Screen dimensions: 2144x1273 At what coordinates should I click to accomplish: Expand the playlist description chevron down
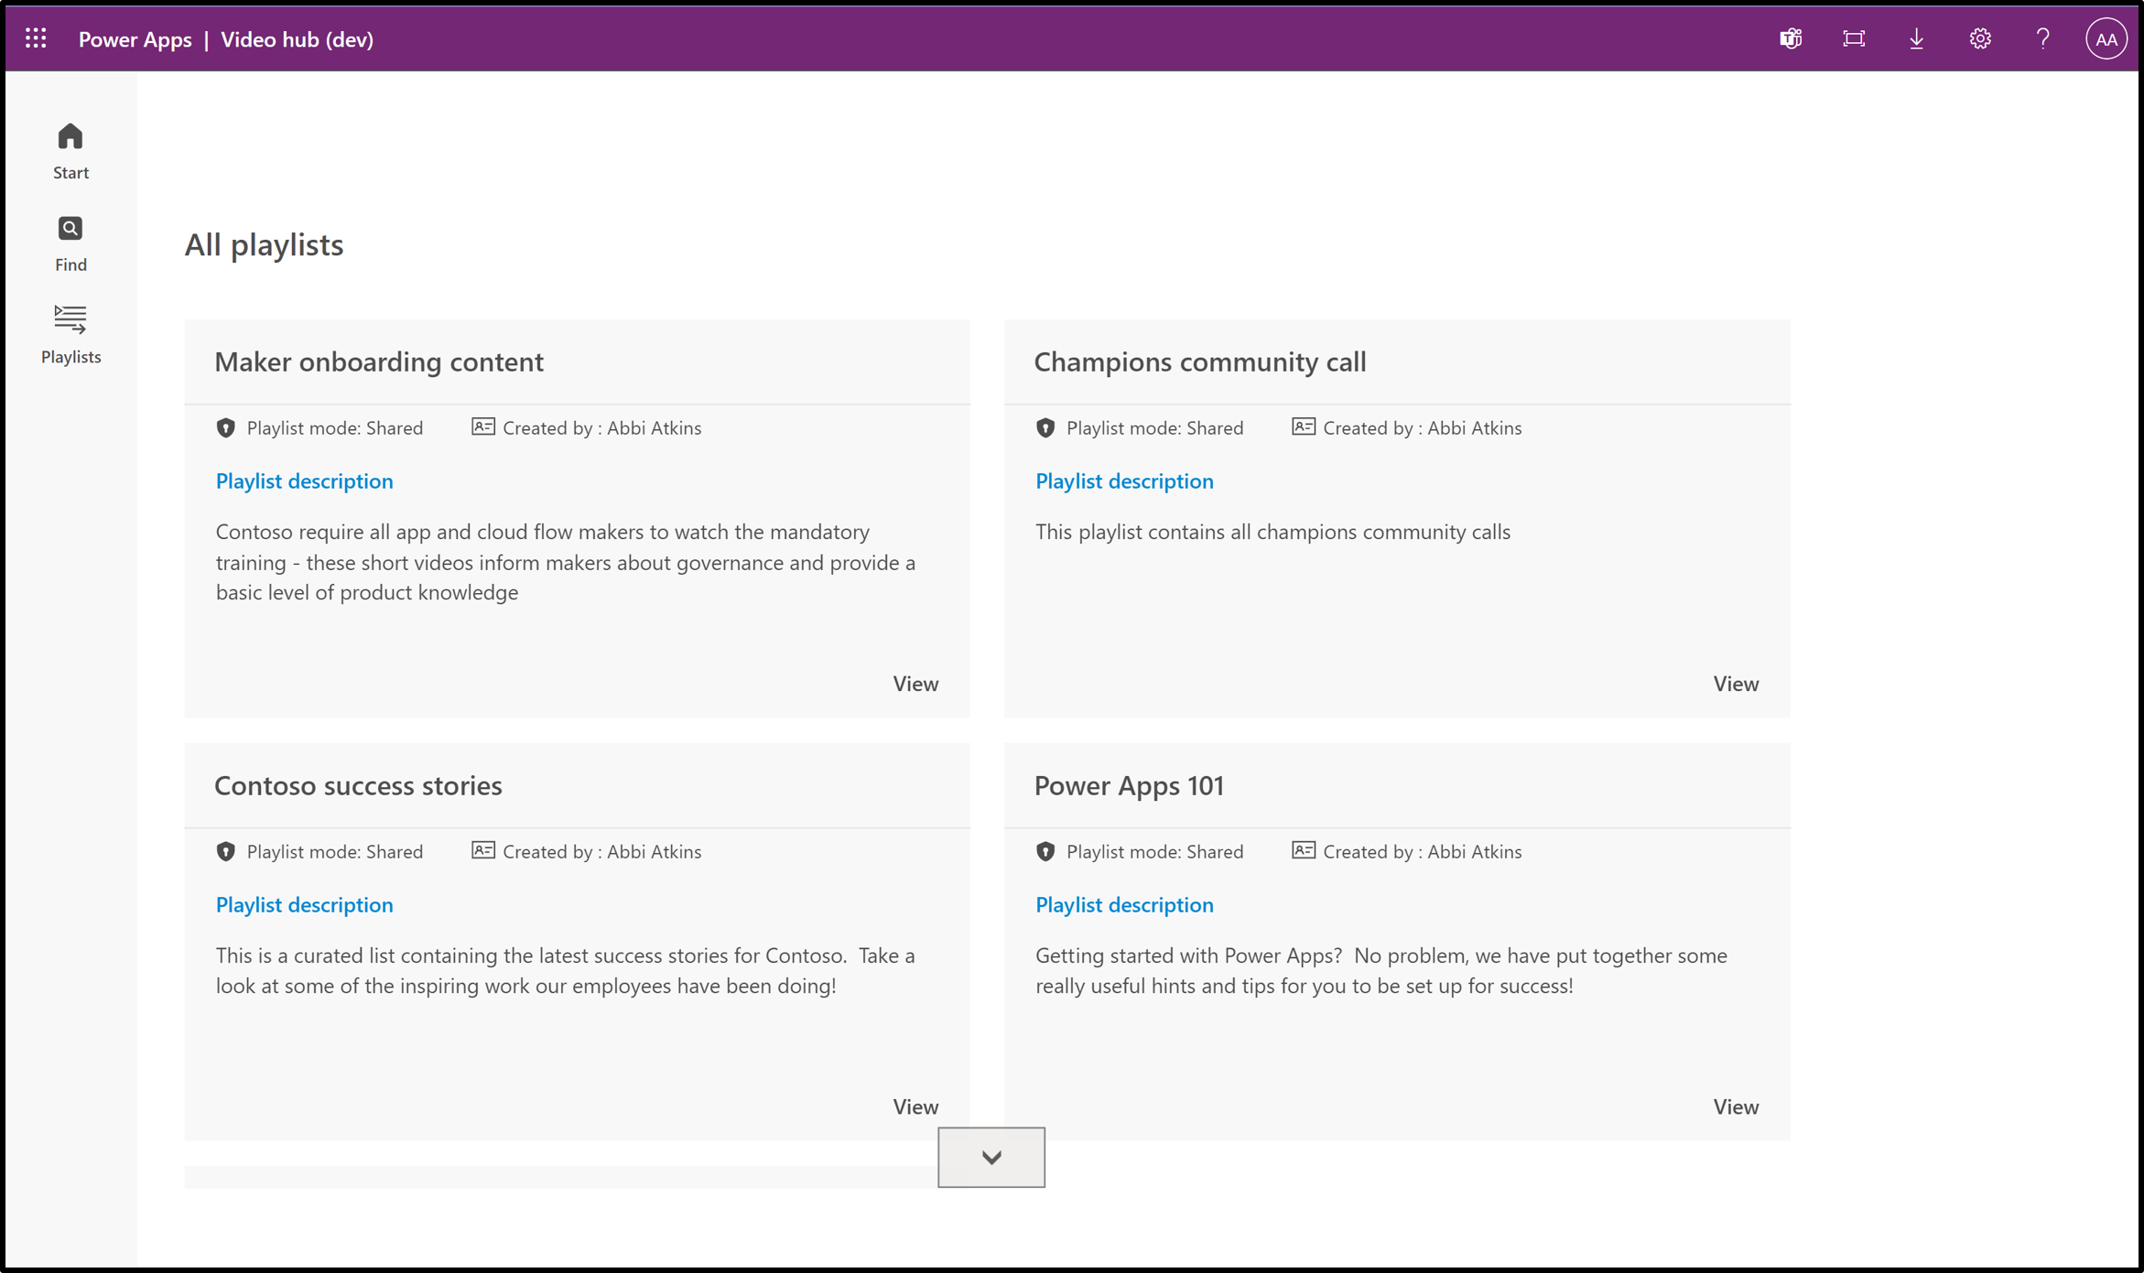pos(991,1158)
